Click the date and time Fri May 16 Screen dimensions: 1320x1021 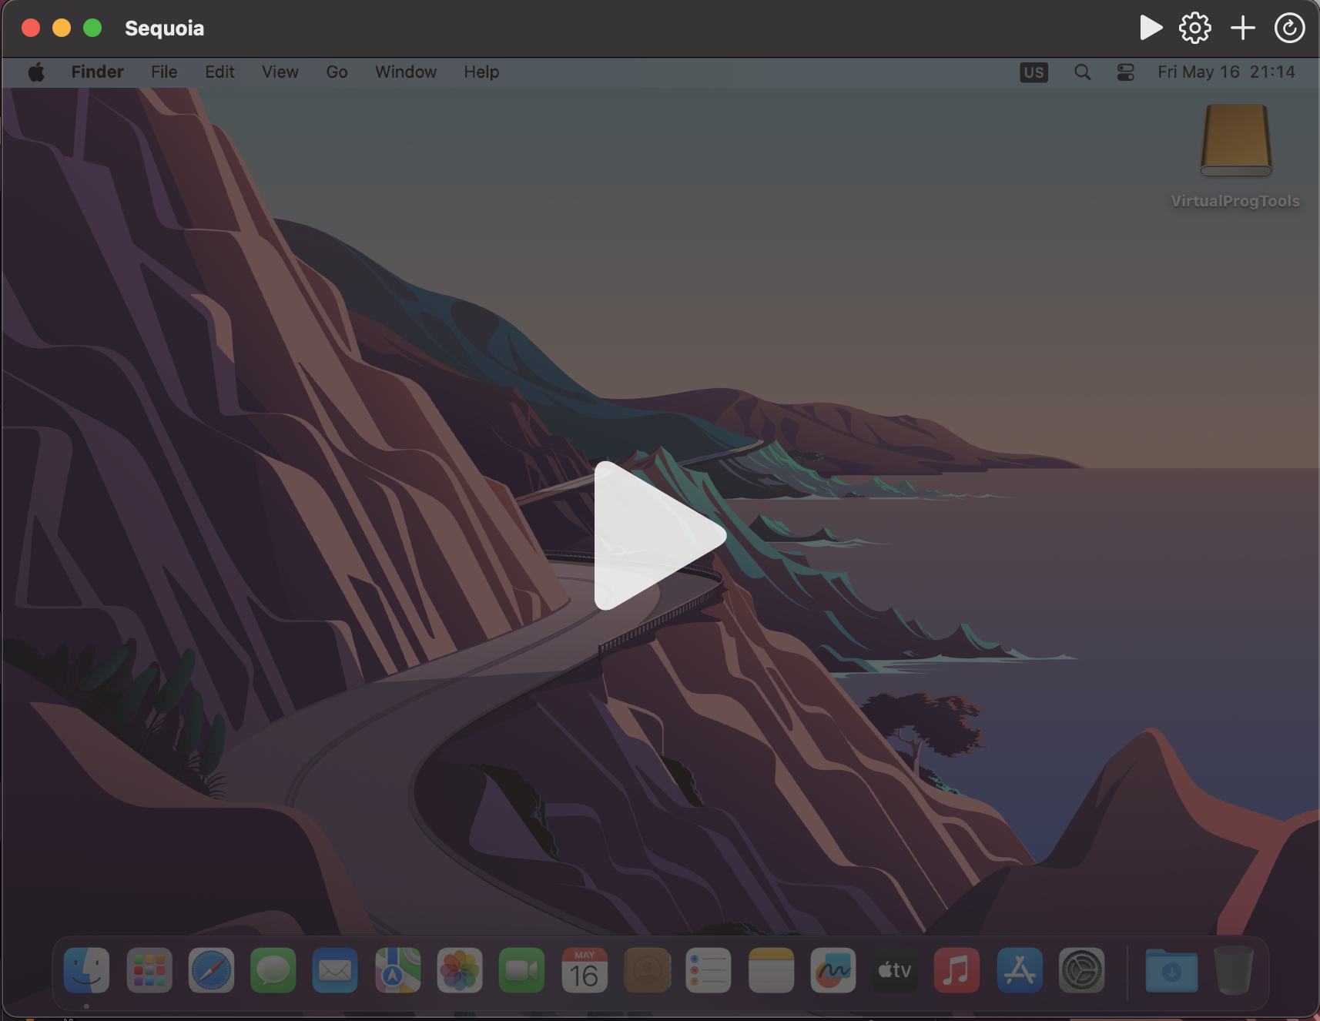click(1226, 72)
